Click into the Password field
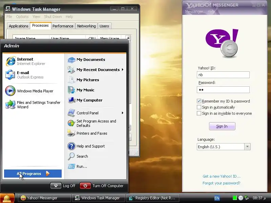 click(x=223, y=90)
